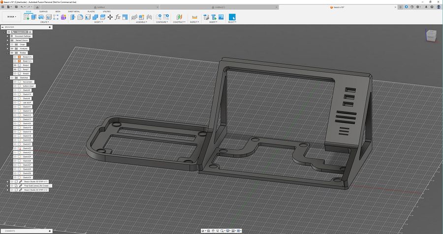
Task: Select the Revolve tool in Create
Action: (41, 17)
